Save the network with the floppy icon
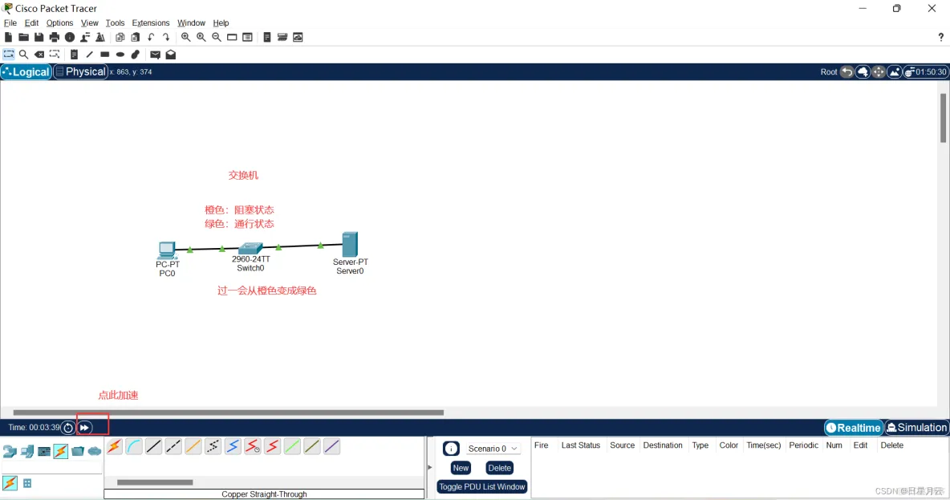Screen dimensions: 950x500 tap(39, 38)
